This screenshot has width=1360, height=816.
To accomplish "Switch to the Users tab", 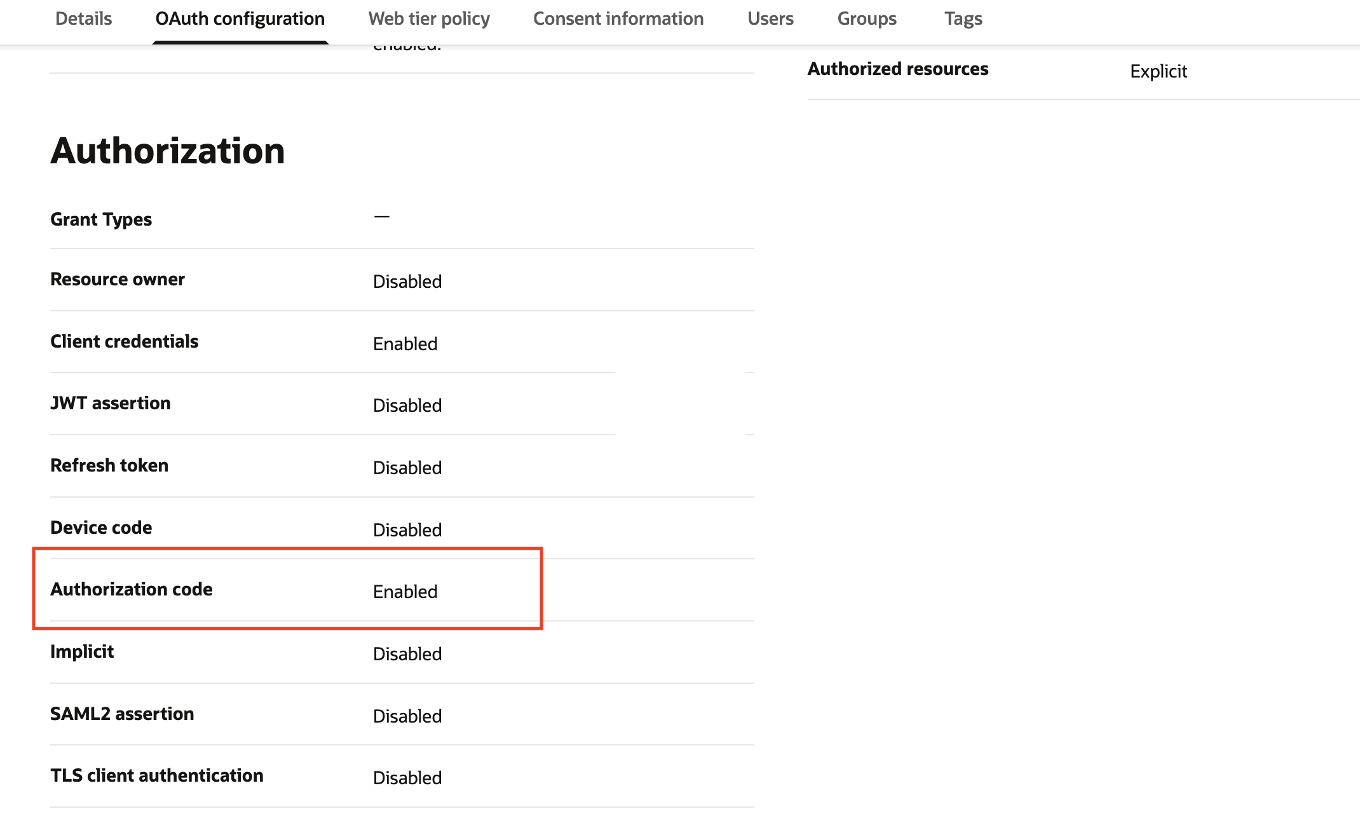I will [x=770, y=18].
